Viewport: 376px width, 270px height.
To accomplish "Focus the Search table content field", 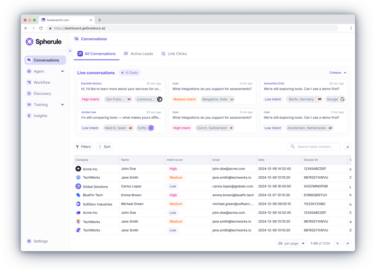I will coord(313,146).
